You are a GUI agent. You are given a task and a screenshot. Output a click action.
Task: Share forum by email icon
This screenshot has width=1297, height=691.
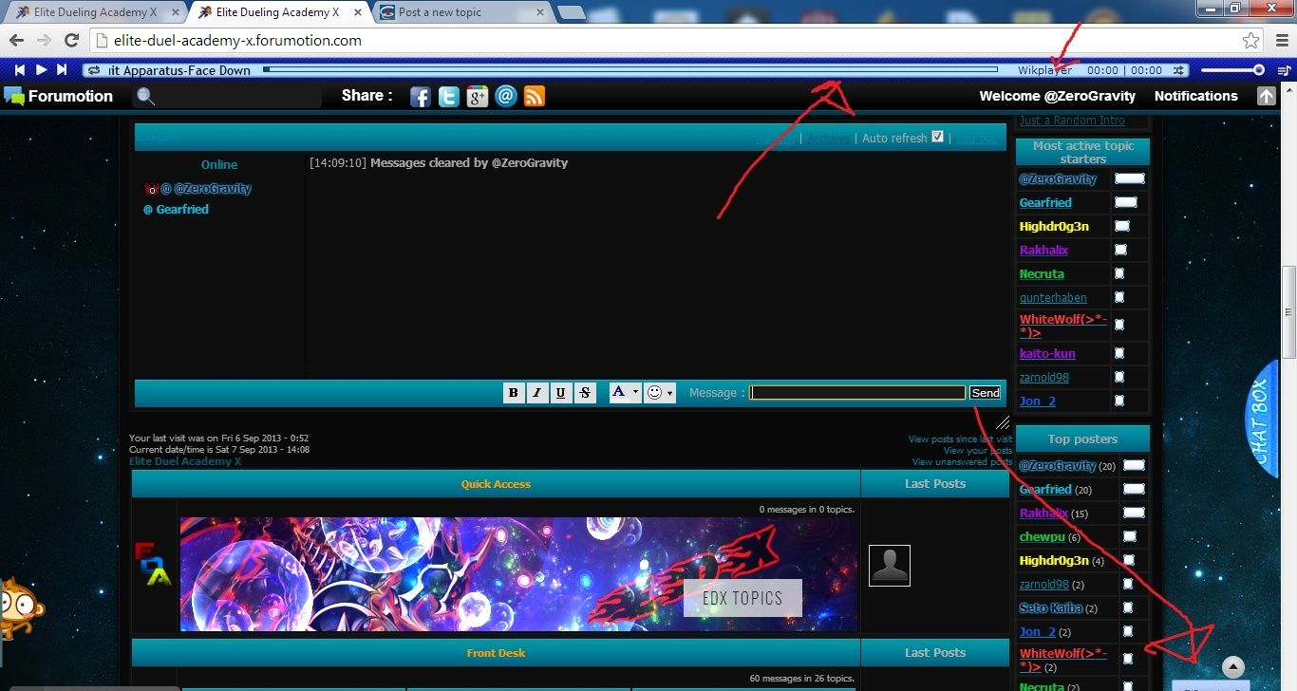click(x=506, y=96)
